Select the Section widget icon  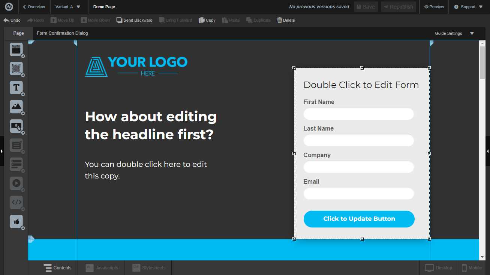(x=16, y=49)
